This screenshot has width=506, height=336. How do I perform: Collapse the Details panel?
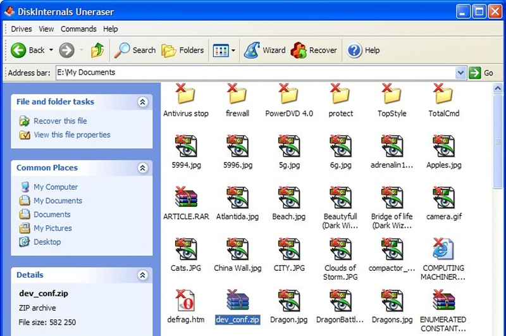[x=142, y=275]
